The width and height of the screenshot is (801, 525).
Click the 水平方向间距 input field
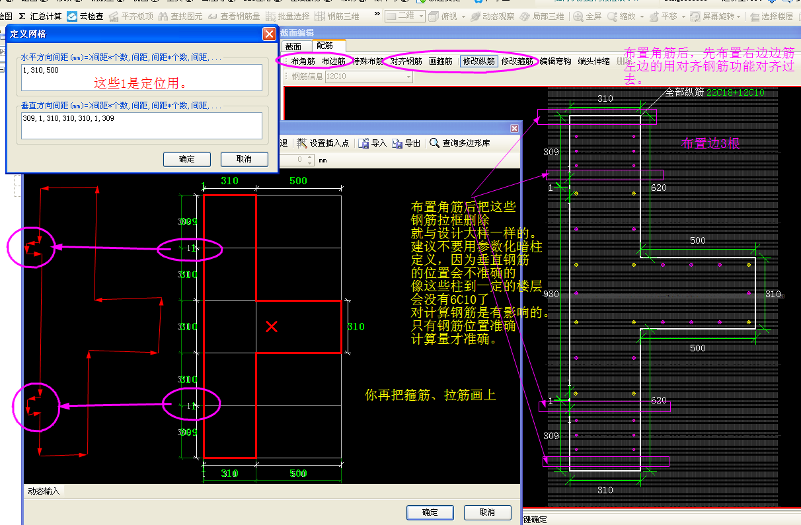141,77
